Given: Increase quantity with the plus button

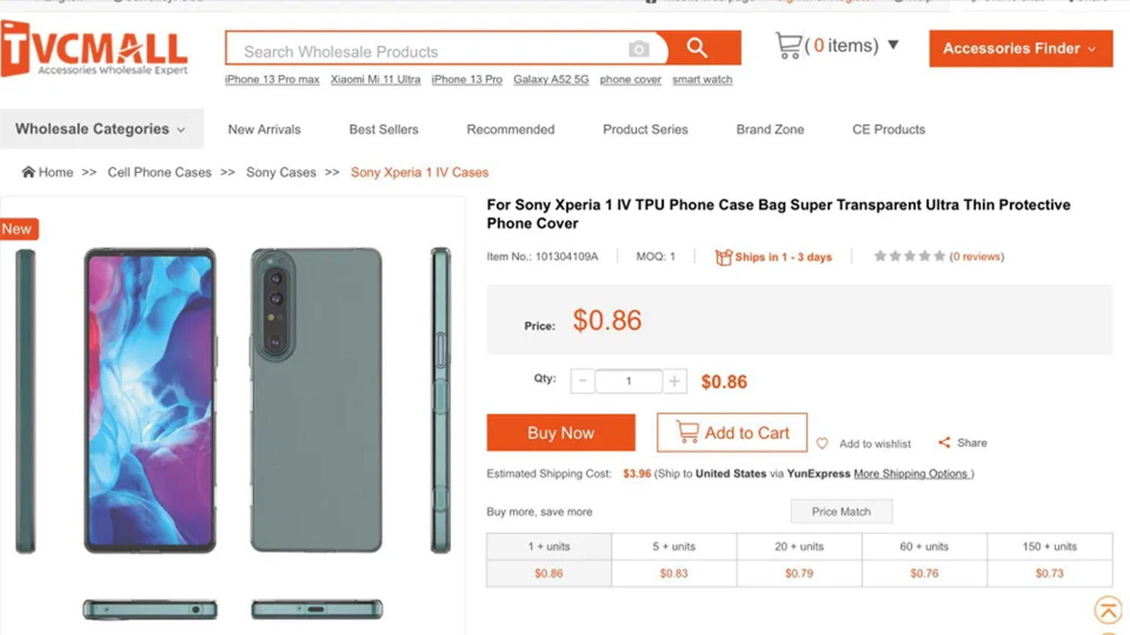Looking at the screenshot, I should coord(674,381).
